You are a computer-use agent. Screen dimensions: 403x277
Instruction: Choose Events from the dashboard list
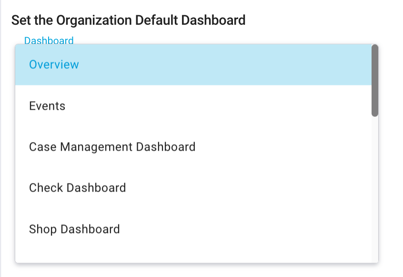point(193,106)
